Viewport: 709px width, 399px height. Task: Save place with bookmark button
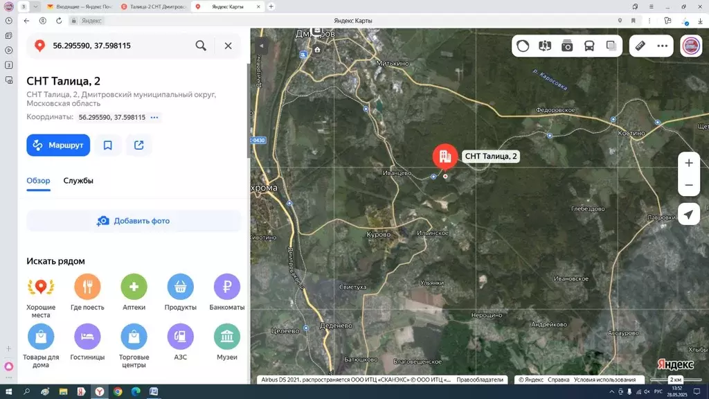pyautogui.click(x=107, y=145)
